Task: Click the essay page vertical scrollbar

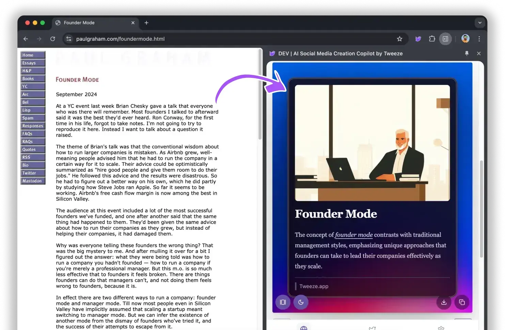Action: pyautogui.click(x=260, y=94)
